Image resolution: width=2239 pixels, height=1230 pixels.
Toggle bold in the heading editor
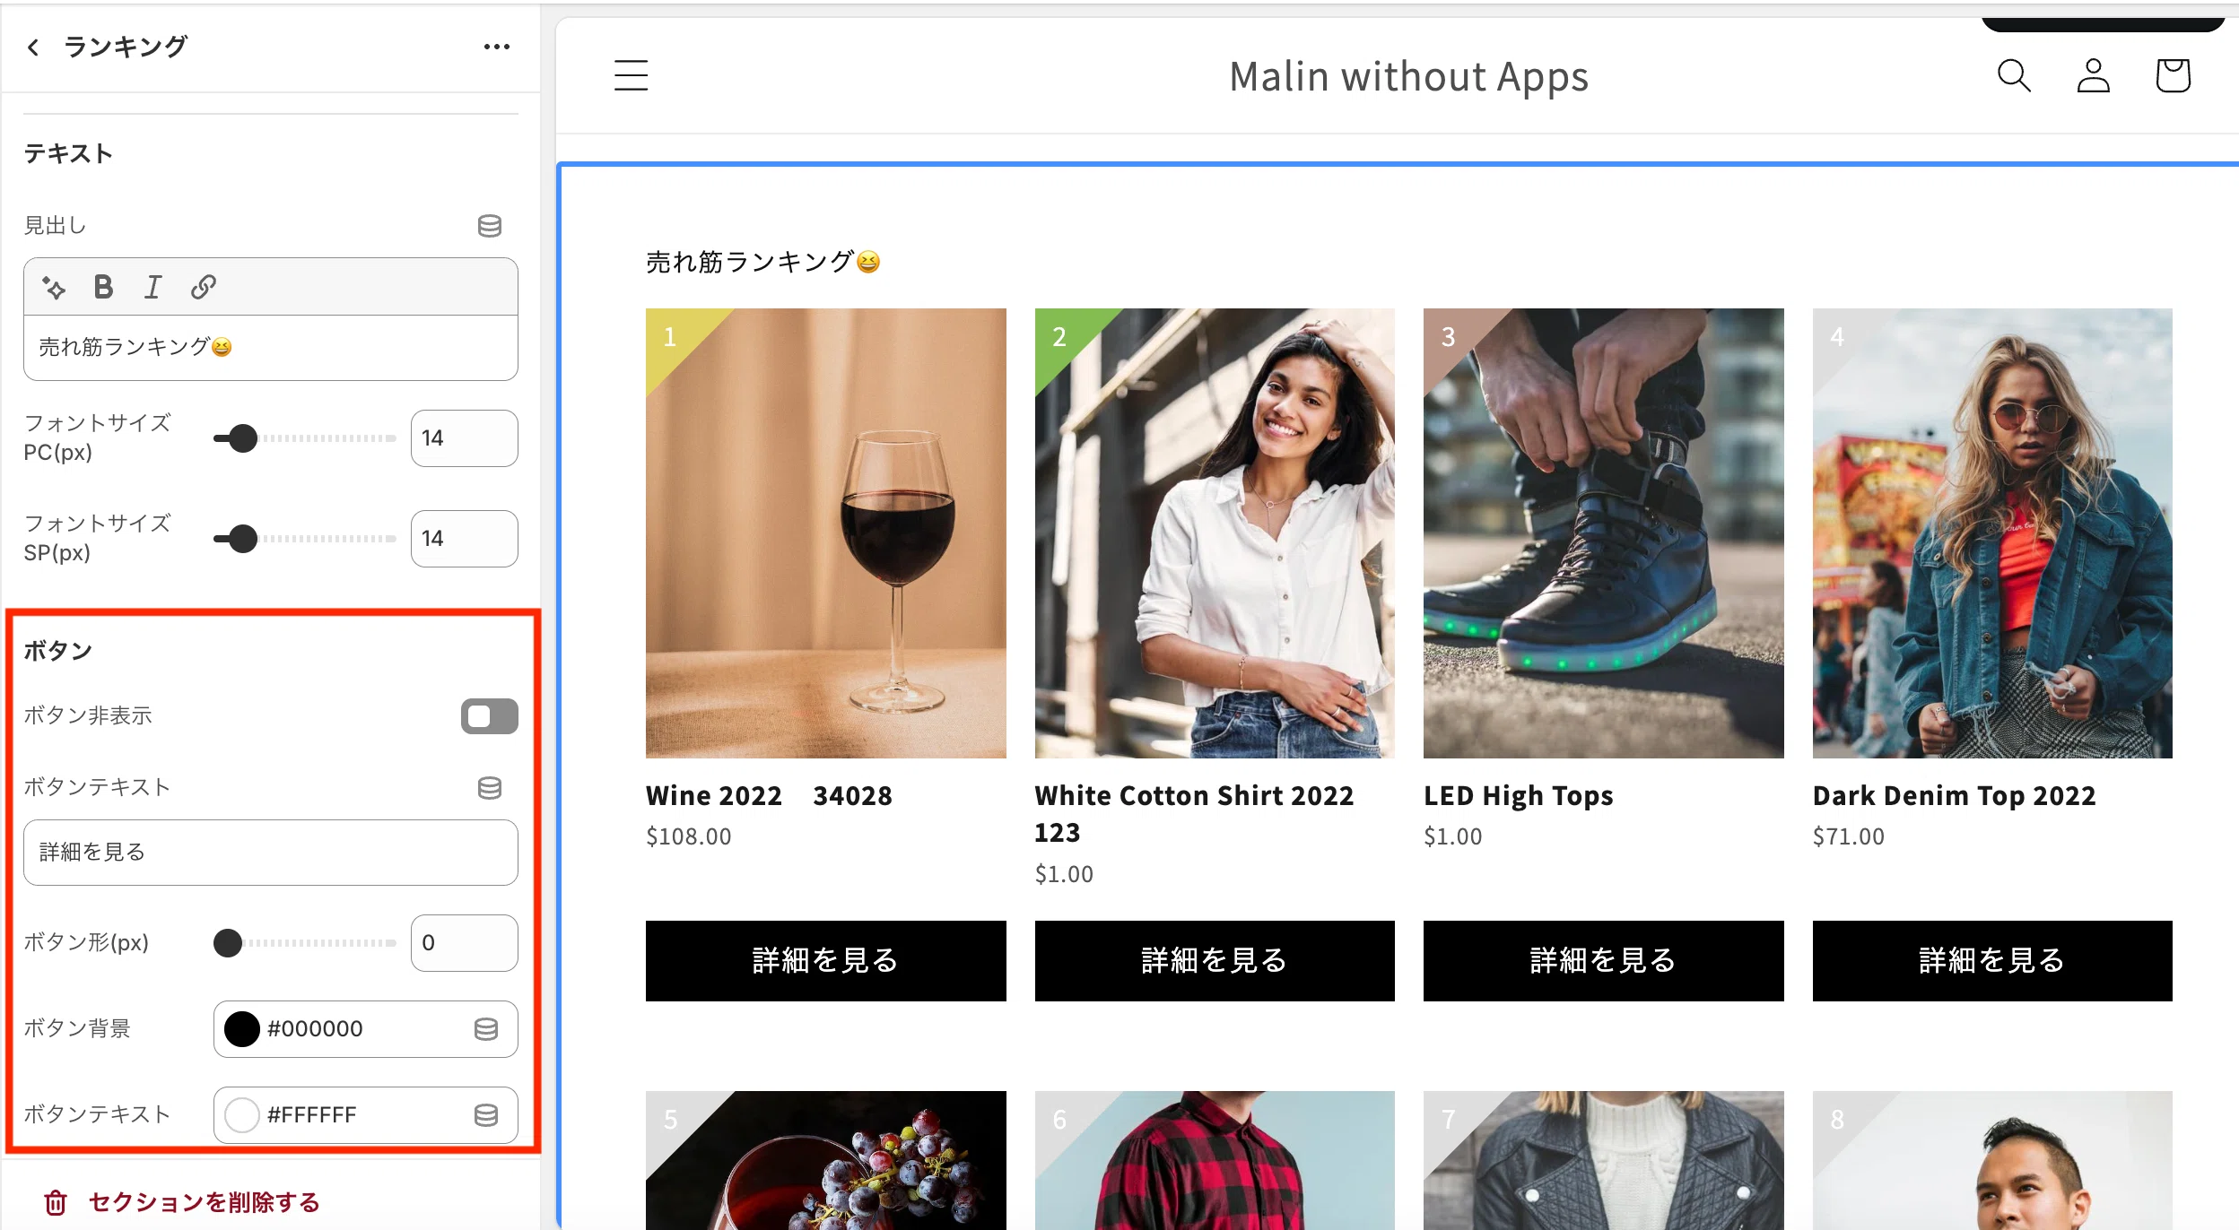[x=103, y=287]
